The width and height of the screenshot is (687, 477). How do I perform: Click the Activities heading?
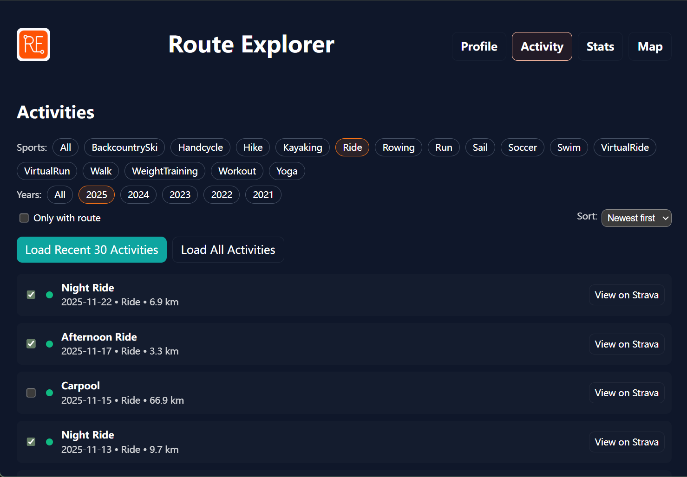(x=56, y=112)
